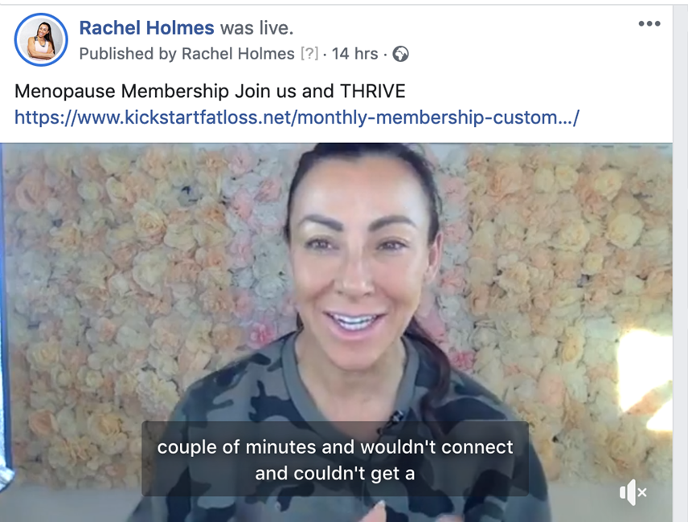688x522 pixels.
Task: Click Rachel Holmes in the Published by line
Action: click(238, 54)
